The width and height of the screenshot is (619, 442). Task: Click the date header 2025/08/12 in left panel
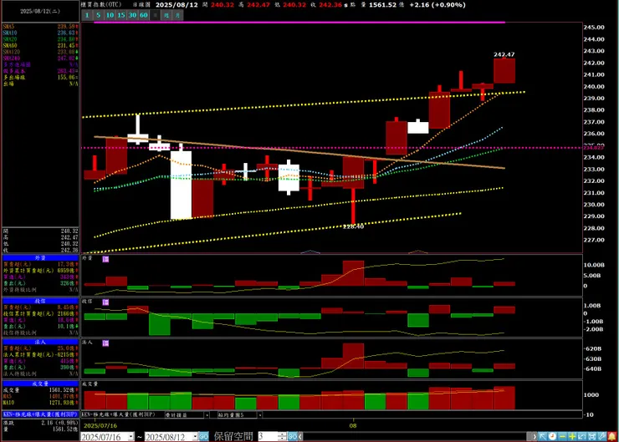pyautogui.click(x=40, y=11)
